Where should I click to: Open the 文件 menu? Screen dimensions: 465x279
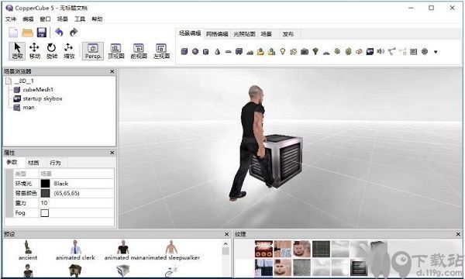(x=11, y=19)
